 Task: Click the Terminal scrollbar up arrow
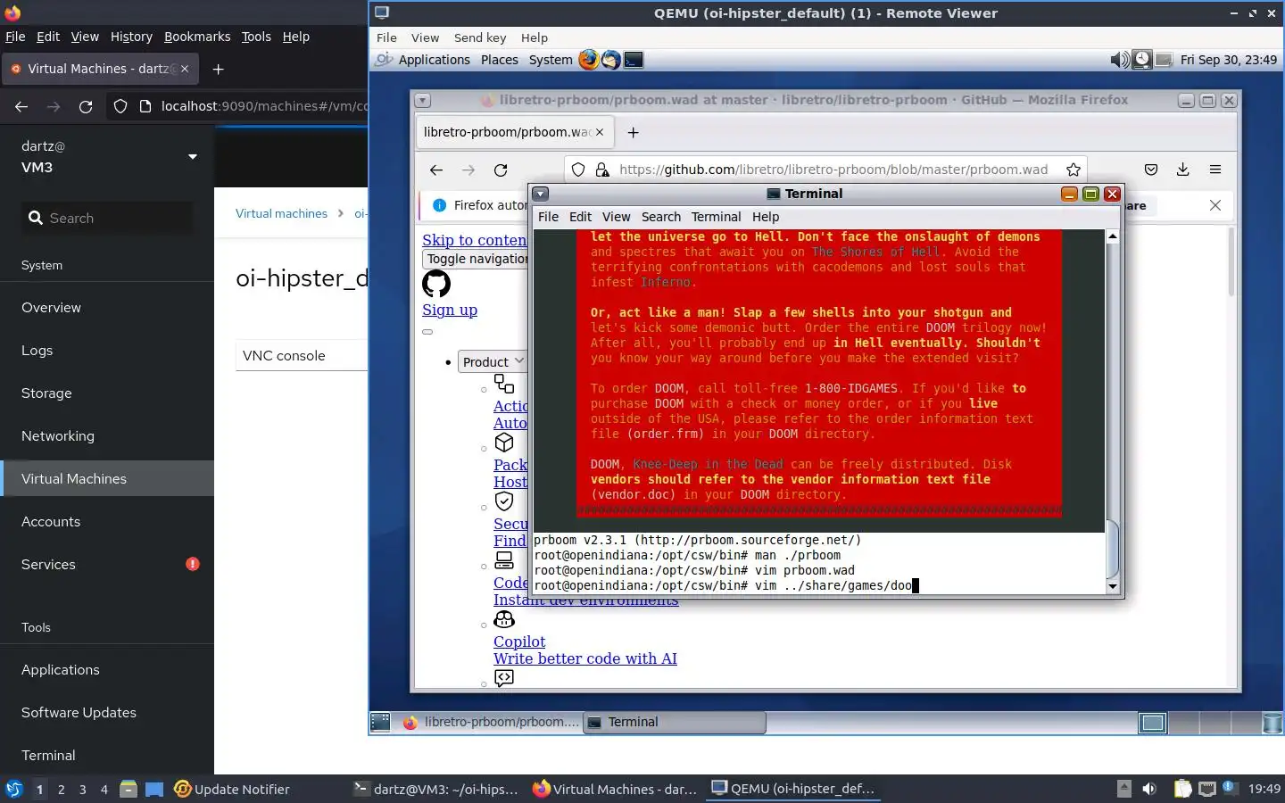pos(1112,236)
